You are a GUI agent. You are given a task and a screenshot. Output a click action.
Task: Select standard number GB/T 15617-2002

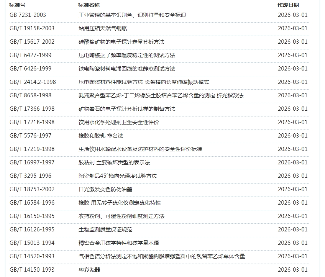[x=32, y=42]
